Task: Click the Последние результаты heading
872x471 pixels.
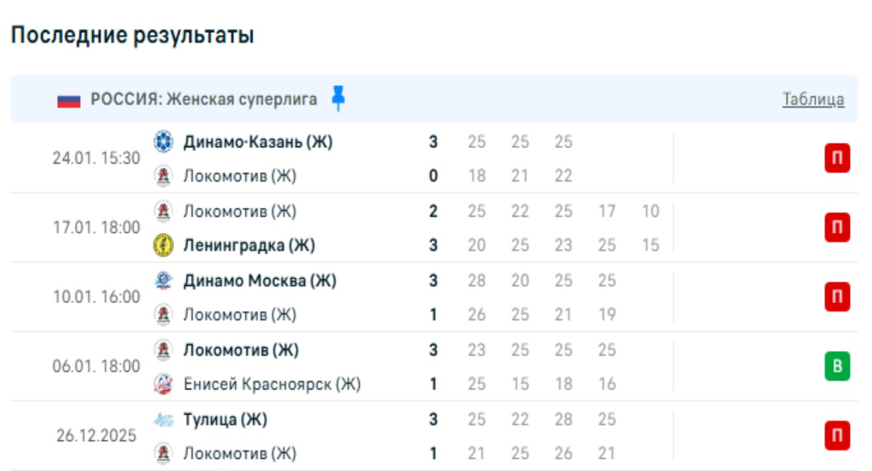Action: [x=132, y=35]
